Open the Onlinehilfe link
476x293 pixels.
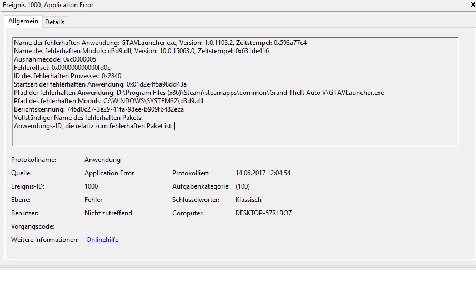tap(102, 240)
